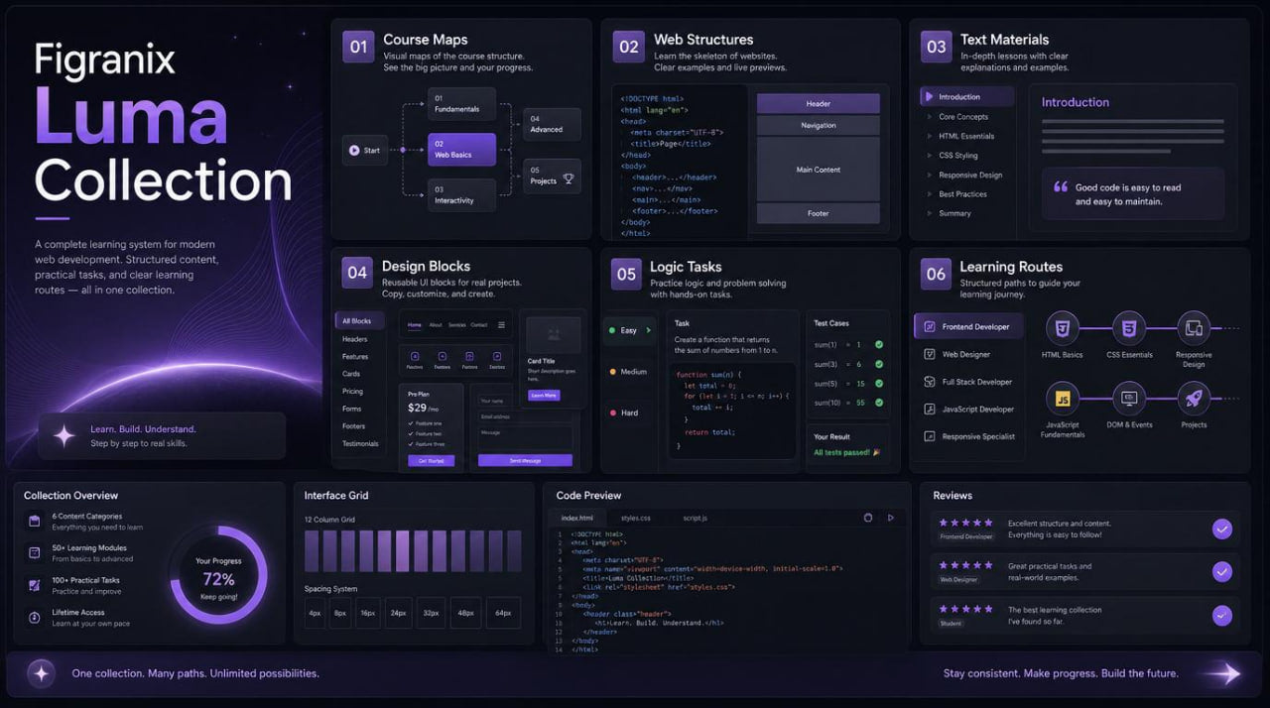Click the CSS3 badge icon above CSS Essentials
Viewport: 1270px width, 708px height.
coord(1129,327)
